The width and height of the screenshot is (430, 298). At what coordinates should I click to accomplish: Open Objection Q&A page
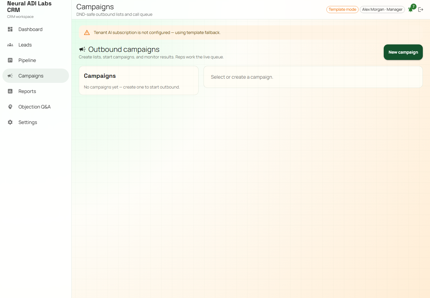36,107
